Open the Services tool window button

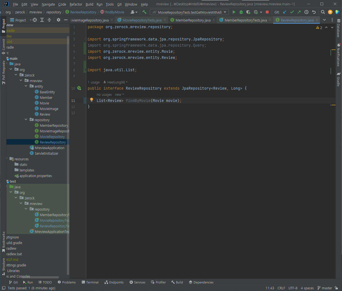click(x=137, y=282)
